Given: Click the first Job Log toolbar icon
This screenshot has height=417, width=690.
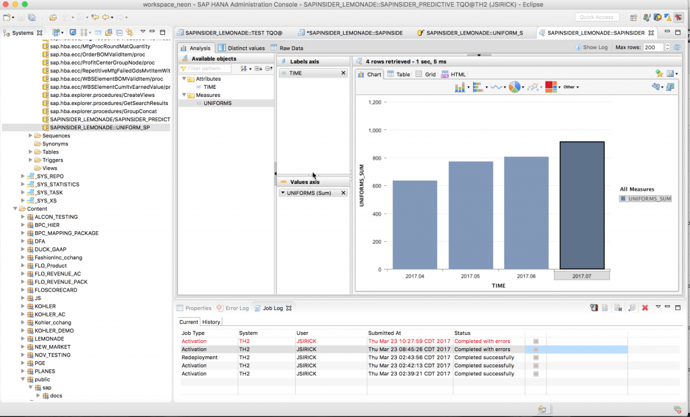Looking at the screenshot, I should (594, 308).
